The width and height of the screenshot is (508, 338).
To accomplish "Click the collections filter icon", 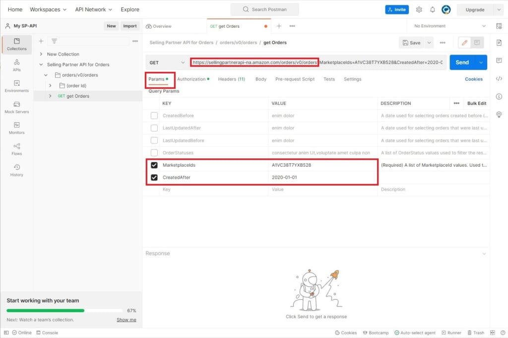I will (54, 41).
